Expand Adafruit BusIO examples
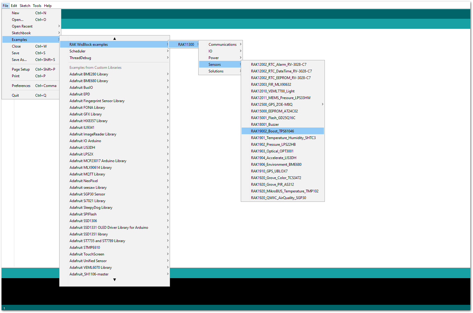This screenshot has width=473, height=313. point(114,88)
